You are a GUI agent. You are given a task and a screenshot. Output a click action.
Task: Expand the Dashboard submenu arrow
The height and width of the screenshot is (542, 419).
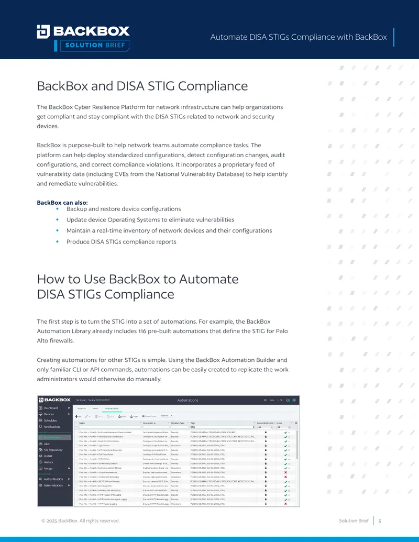pos(69,408)
